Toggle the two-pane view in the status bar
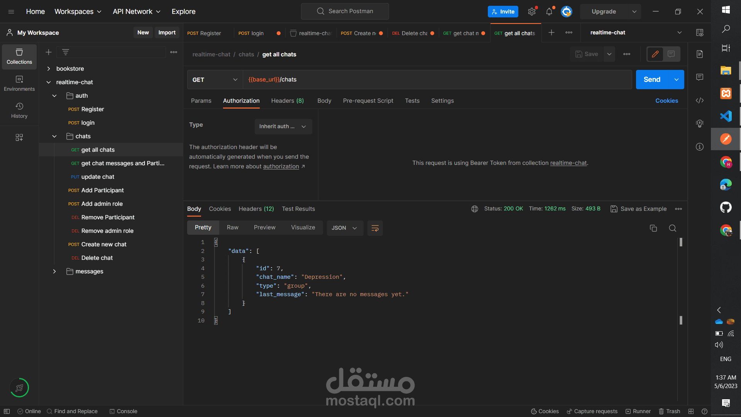741x417 pixels. point(691,411)
